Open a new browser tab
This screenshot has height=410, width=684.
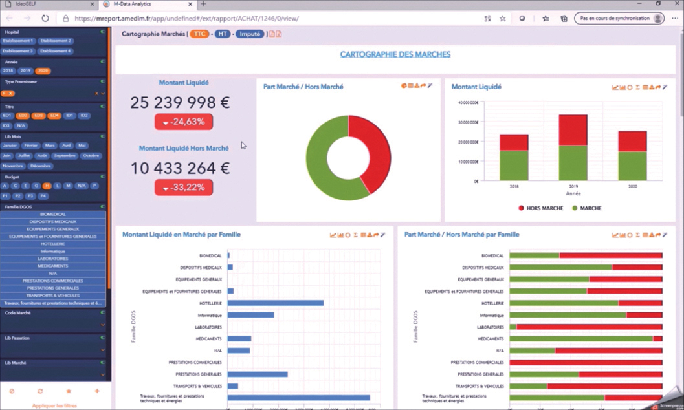[x=203, y=4]
